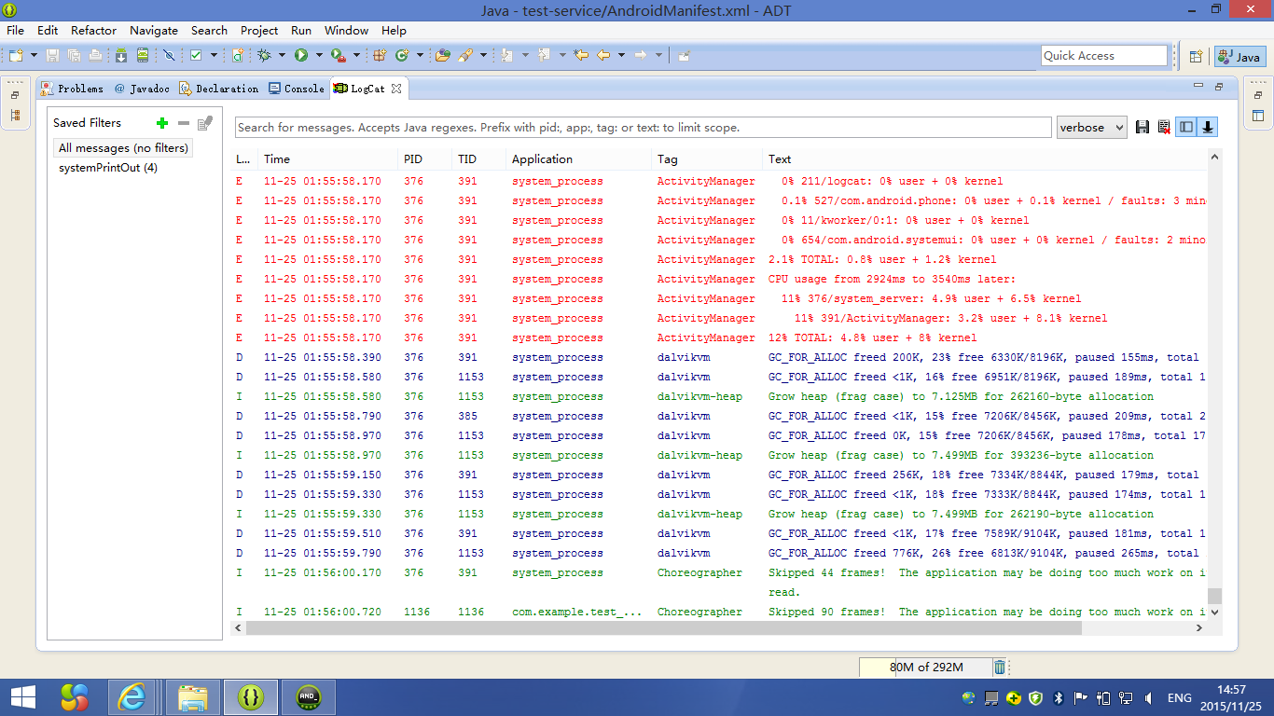This screenshot has height=716, width=1274.
Task: Click the flashlight Search icon in toolbar
Action: (x=464, y=56)
